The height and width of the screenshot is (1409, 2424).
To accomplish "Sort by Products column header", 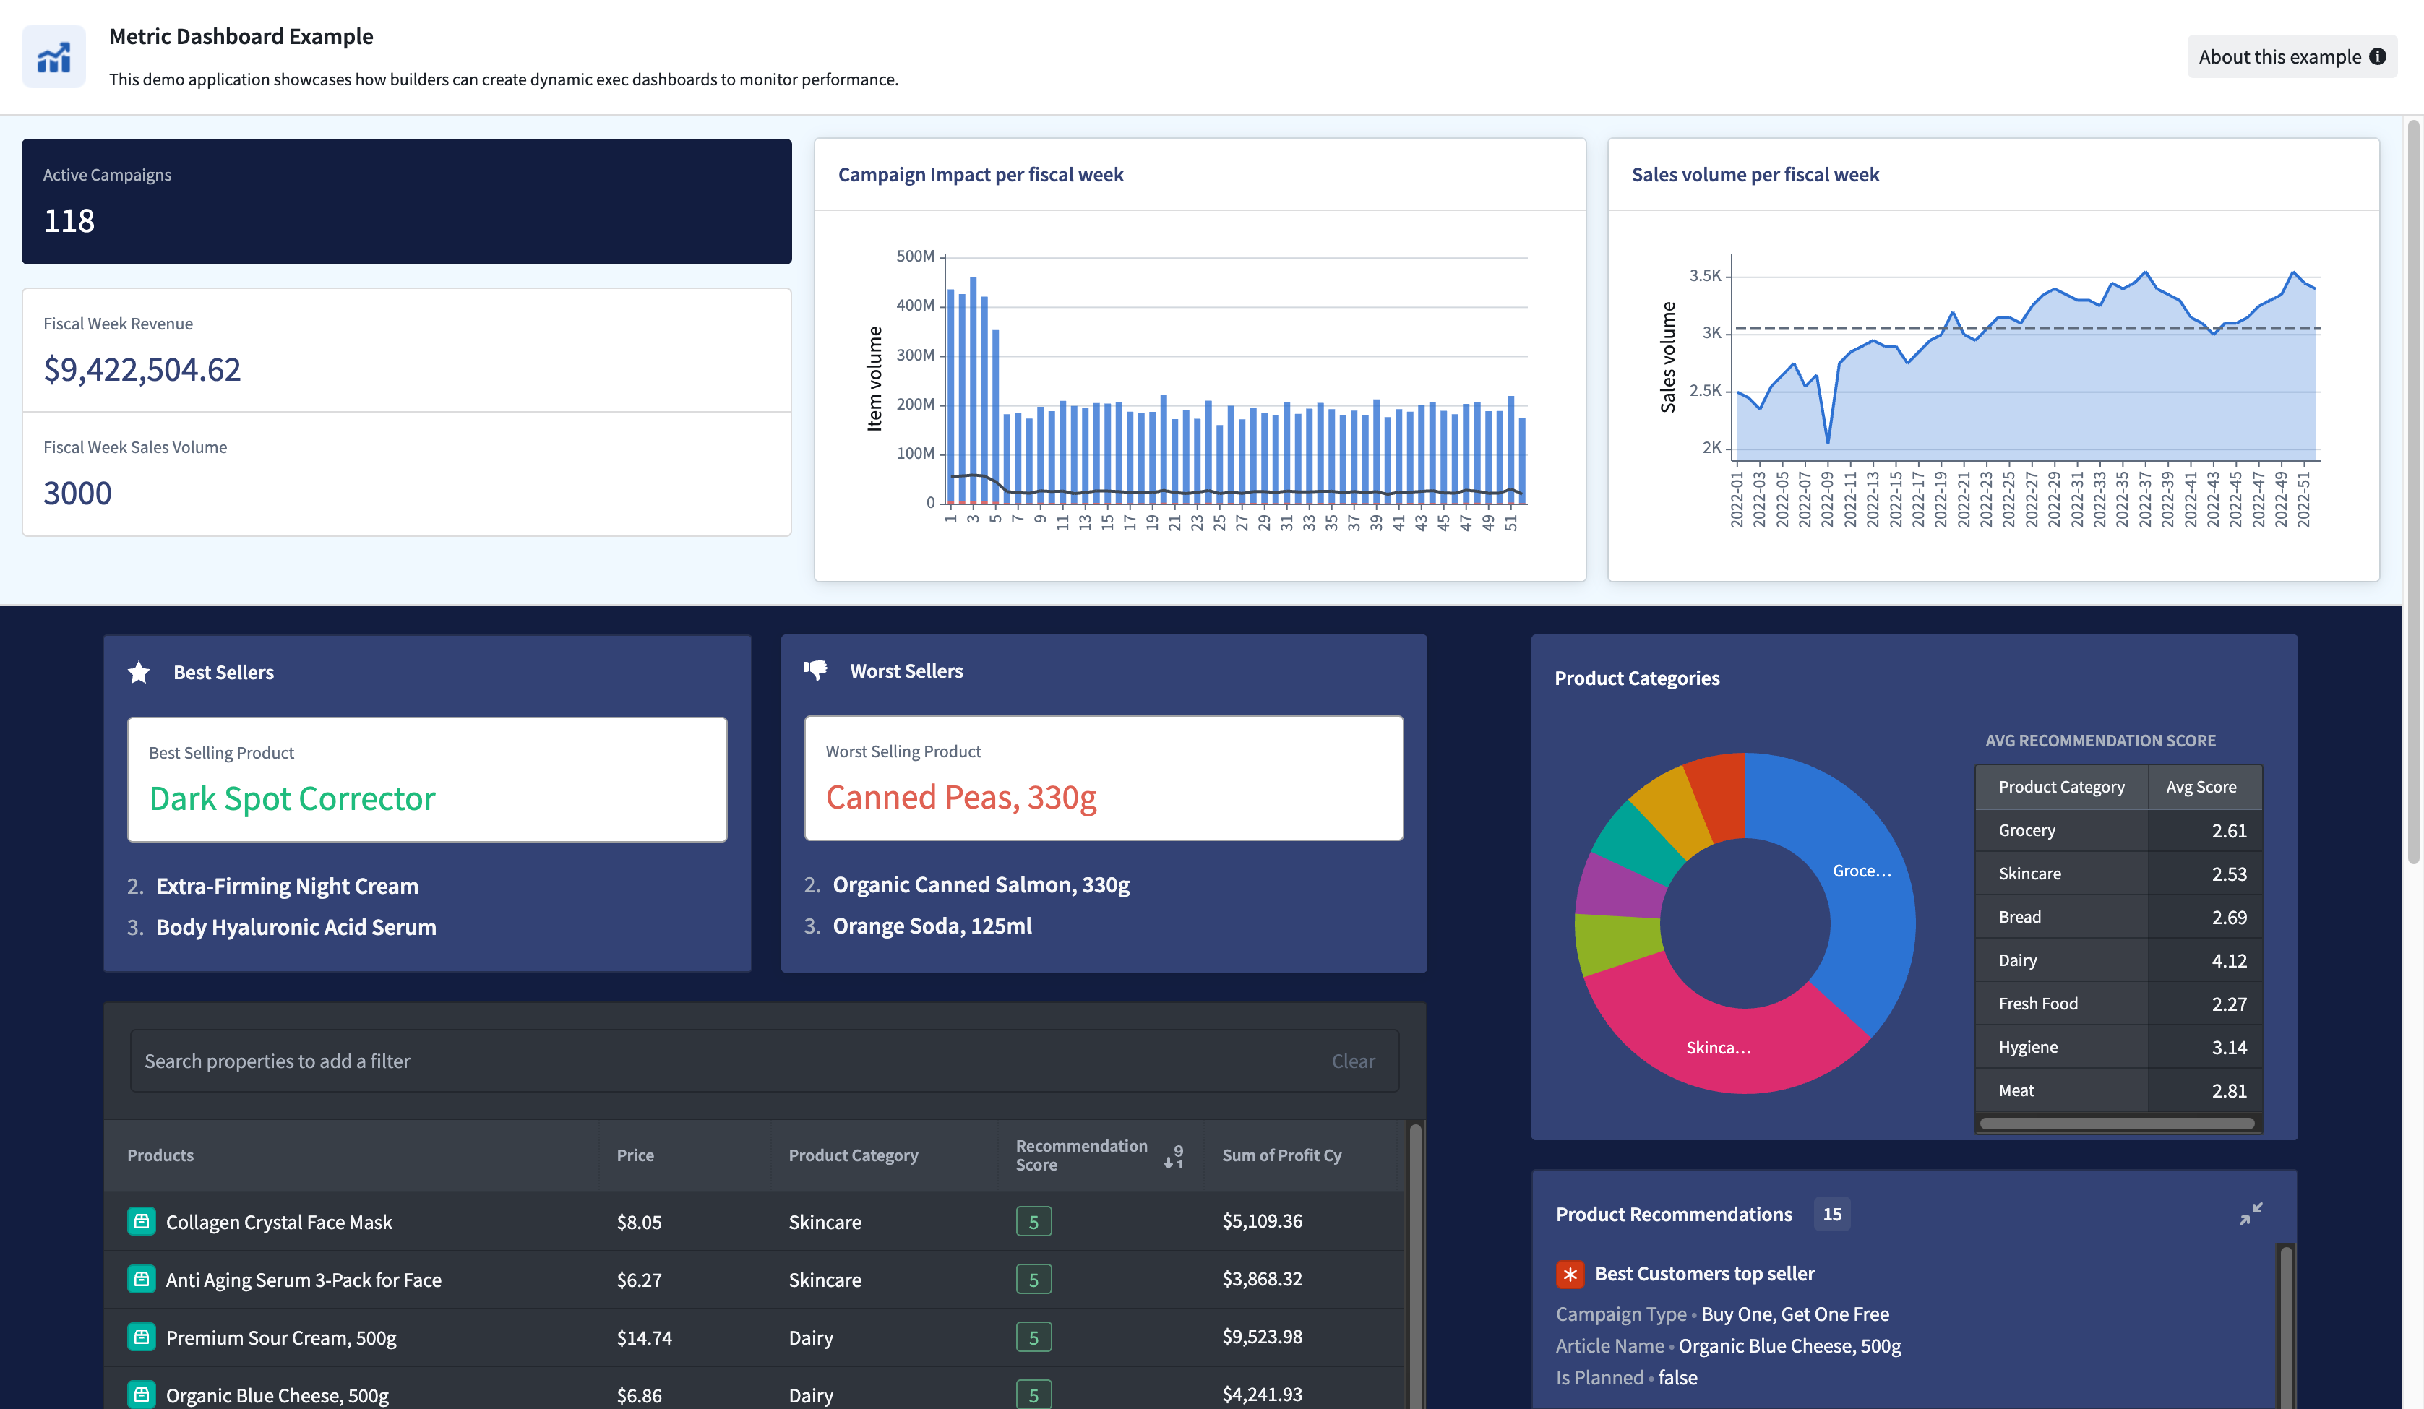I will coord(160,1155).
